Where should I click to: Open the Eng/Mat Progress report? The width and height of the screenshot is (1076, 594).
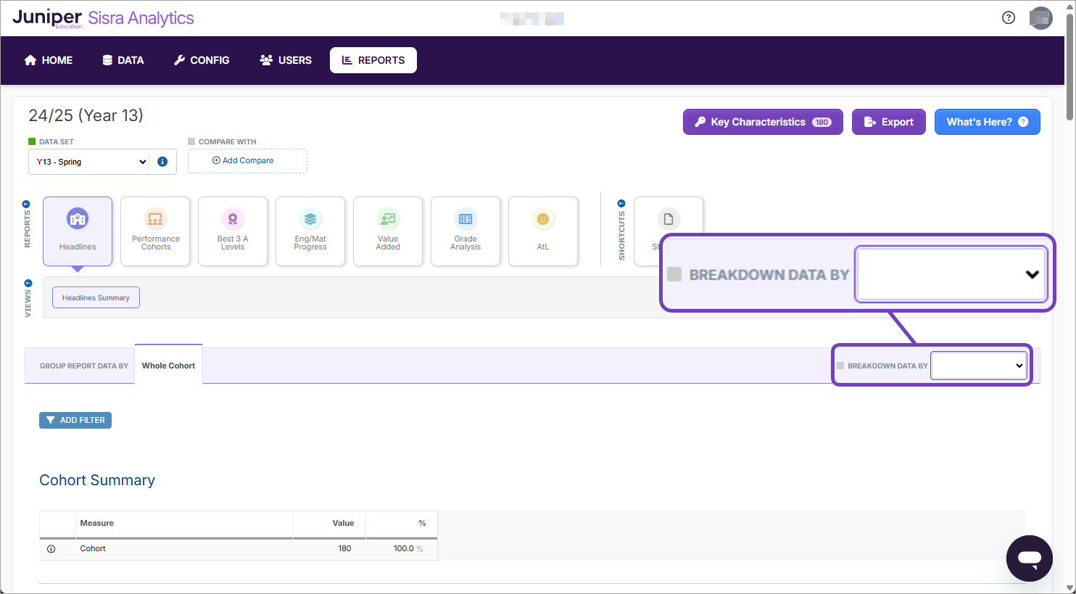pyautogui.click(x=310, y=231)
